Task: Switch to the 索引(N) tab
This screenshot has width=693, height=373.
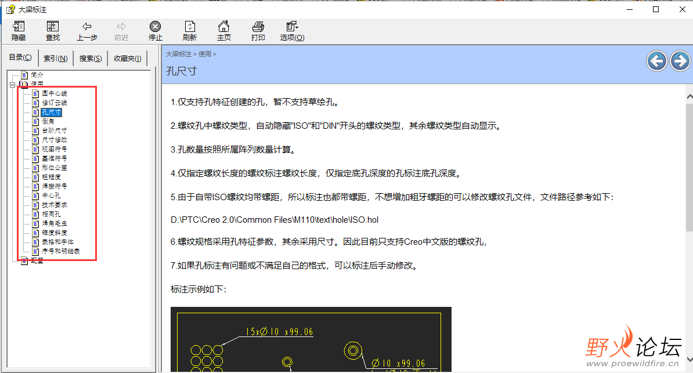Action: [x=56, y=59]
